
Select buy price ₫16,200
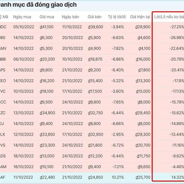47,81
